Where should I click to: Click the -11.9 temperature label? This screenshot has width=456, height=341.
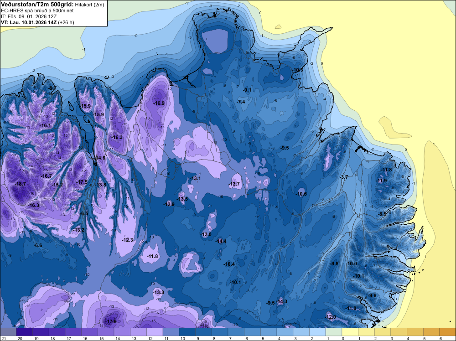coord(382,181)
